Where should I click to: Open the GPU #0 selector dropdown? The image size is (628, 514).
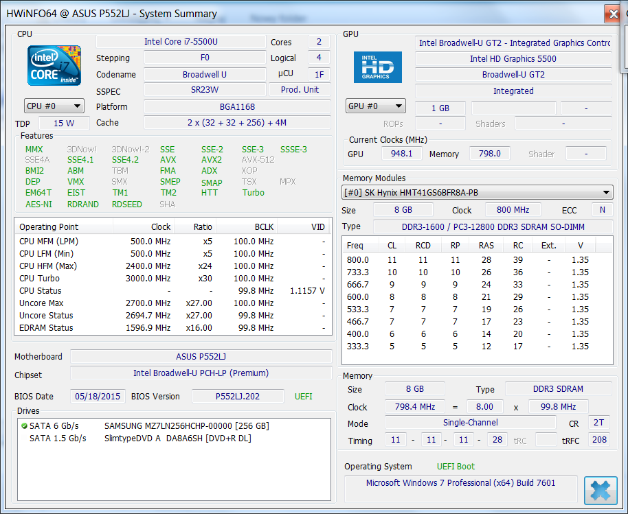tap(375, 106)
